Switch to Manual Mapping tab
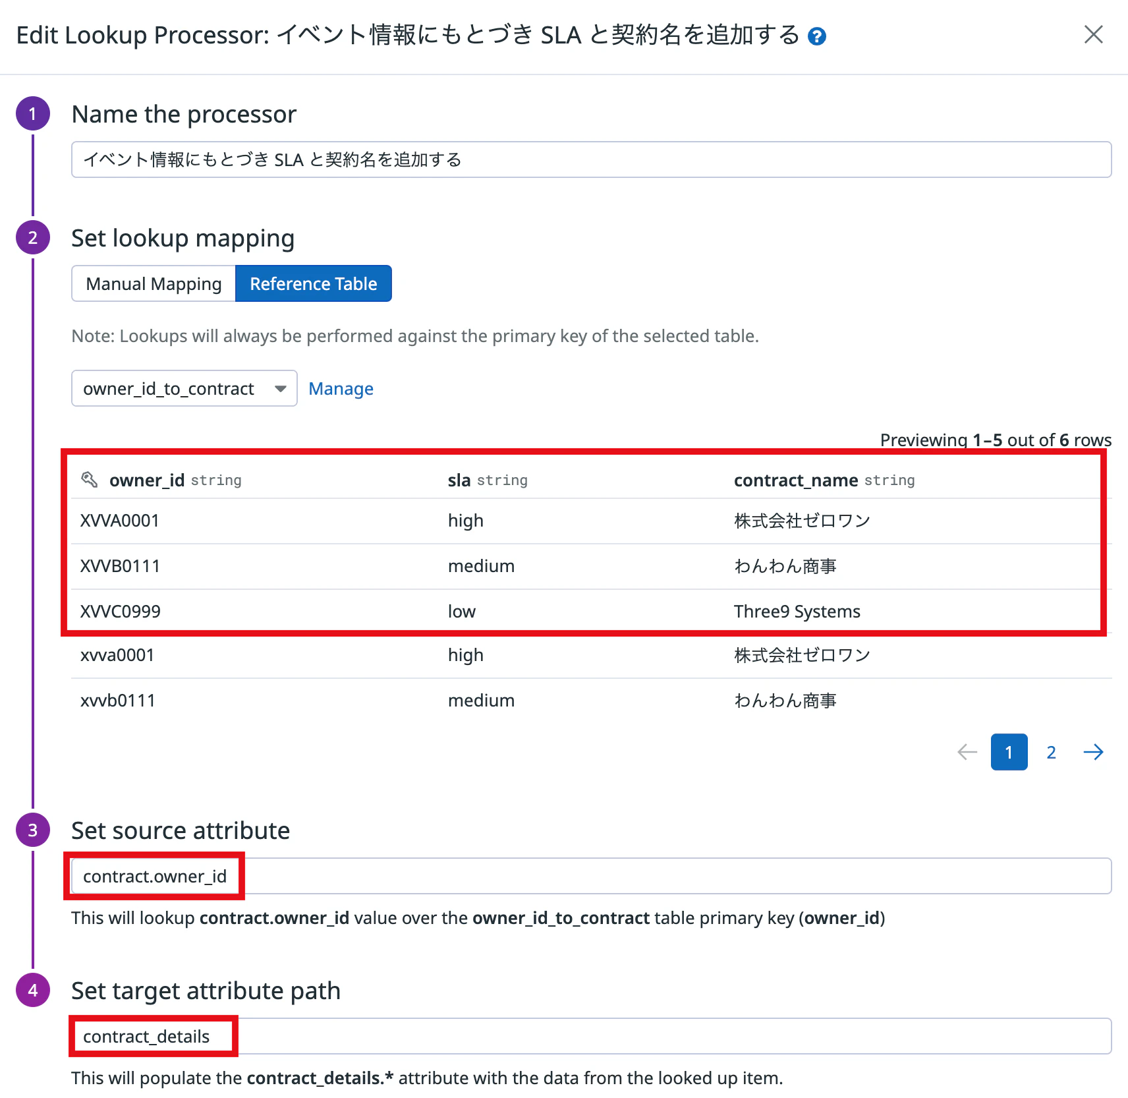Viewport: 1128px width, 1098px height. click(x=154, y=283)
